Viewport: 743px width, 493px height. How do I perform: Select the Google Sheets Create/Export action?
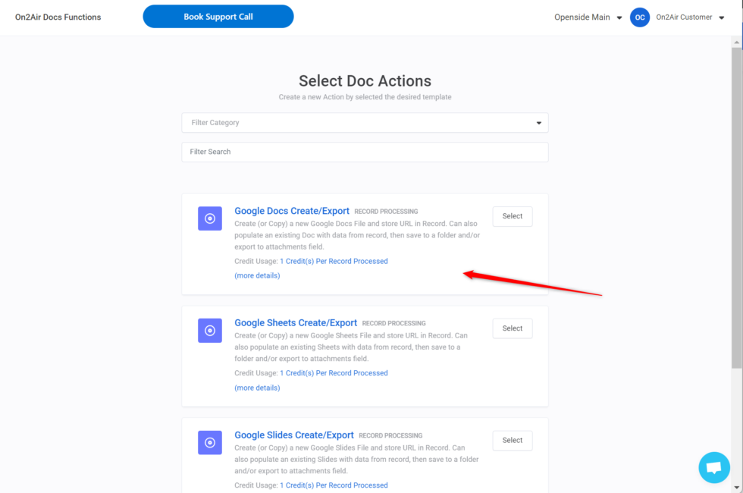(x=512, y=328)
